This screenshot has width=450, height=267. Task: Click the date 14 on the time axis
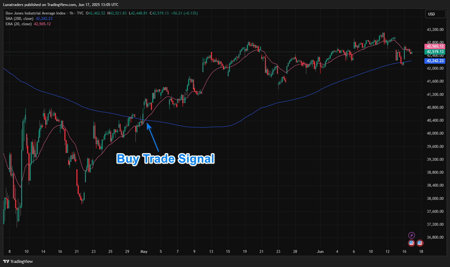pyautogui.click(x=43, y=252)
